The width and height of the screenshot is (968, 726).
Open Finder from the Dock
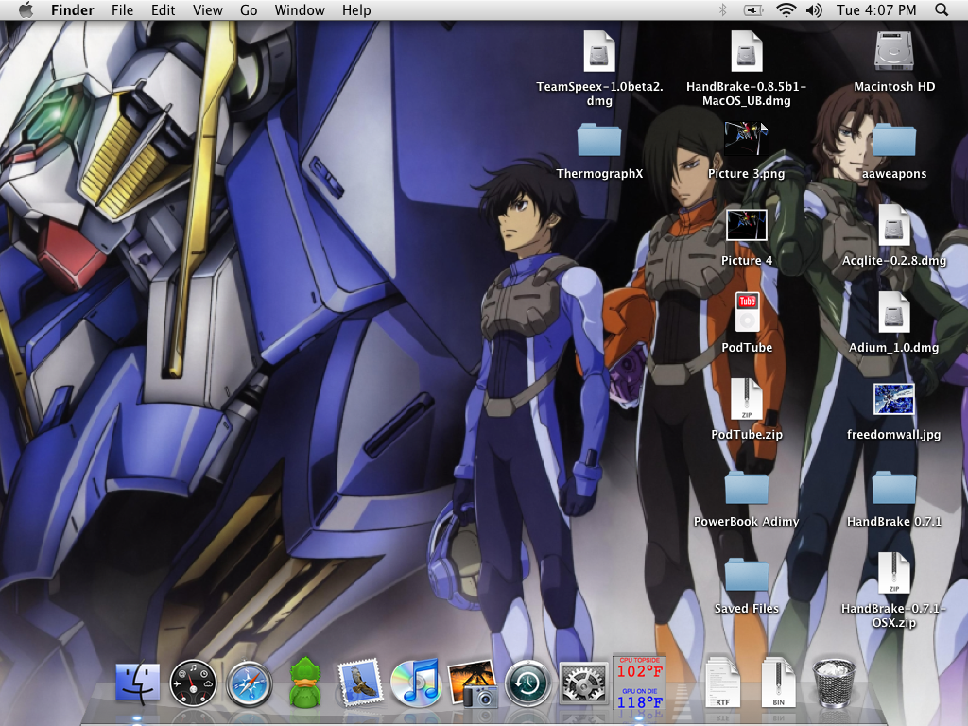(x=137, y=683)
